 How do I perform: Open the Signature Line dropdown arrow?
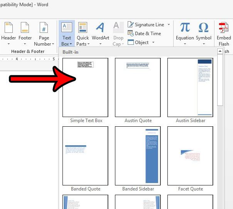(169, 24)
